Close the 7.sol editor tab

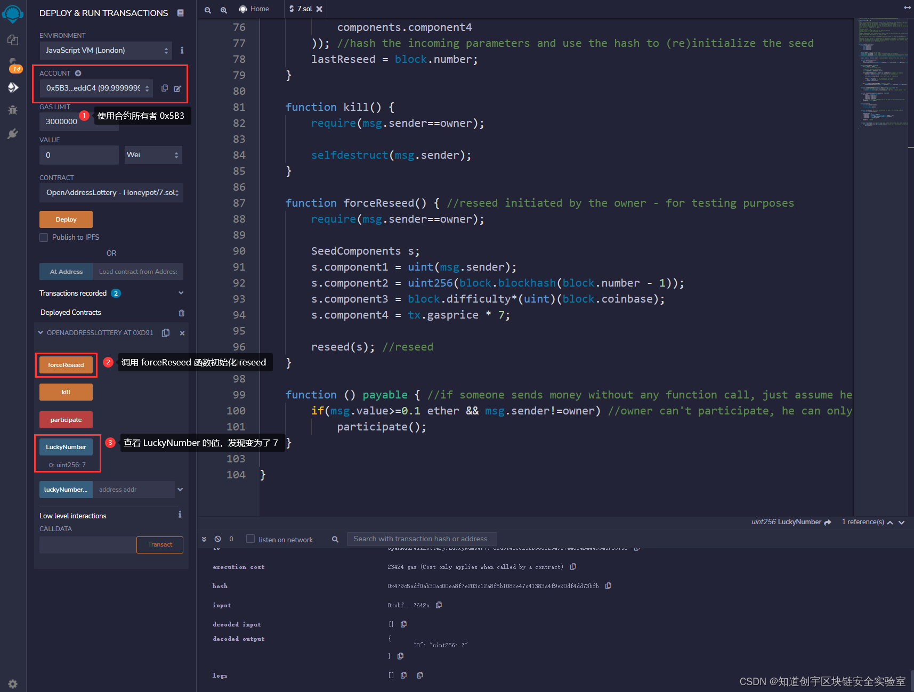tap(319, 9)
